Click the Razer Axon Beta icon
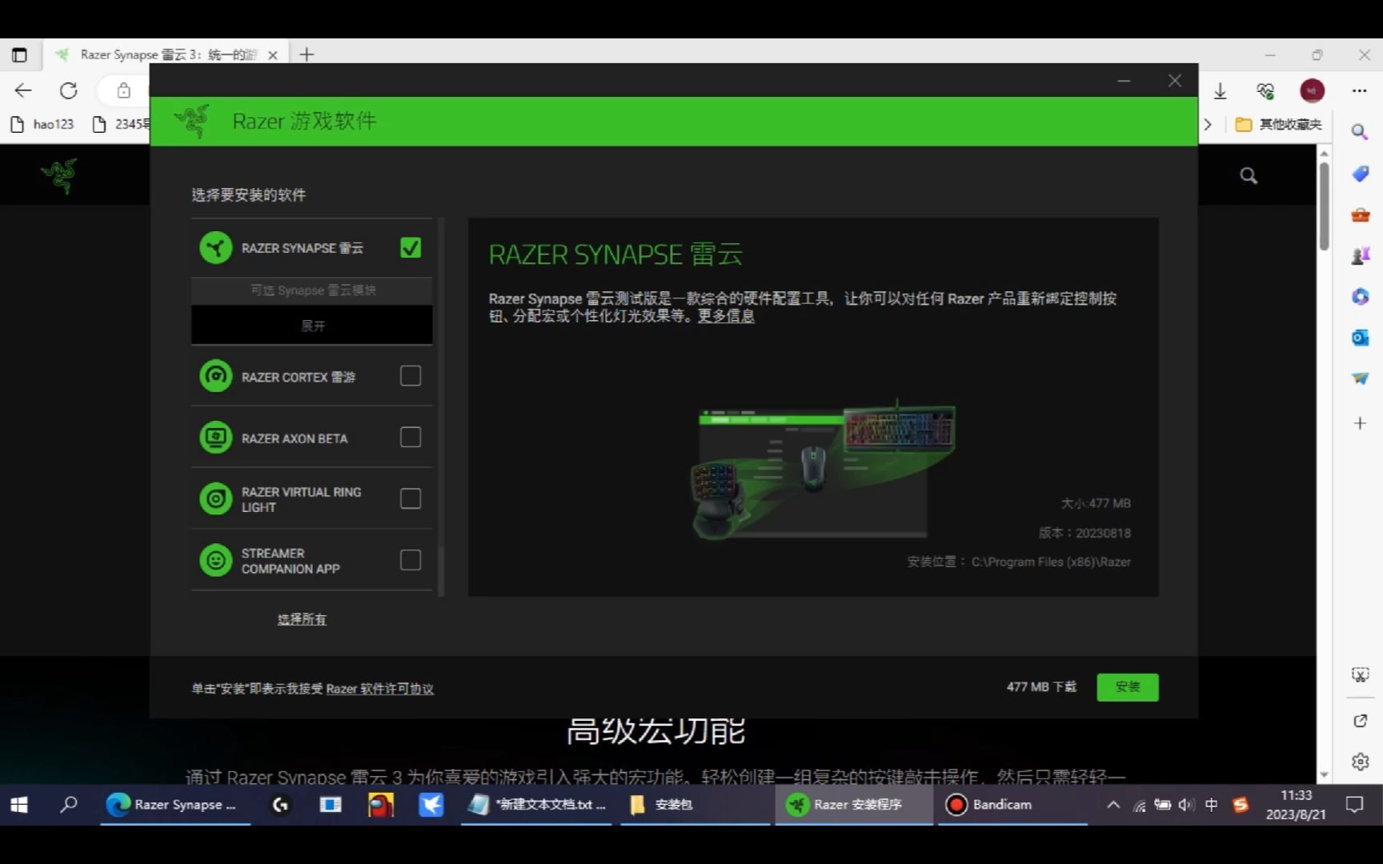This screenshot has height=864, width=1383. [215, 438]
